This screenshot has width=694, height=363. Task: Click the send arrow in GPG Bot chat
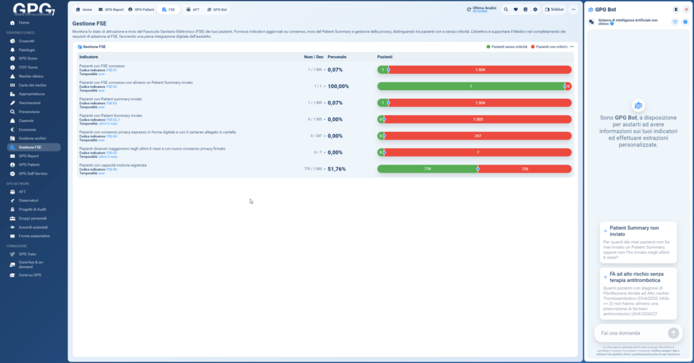point(673,333)
